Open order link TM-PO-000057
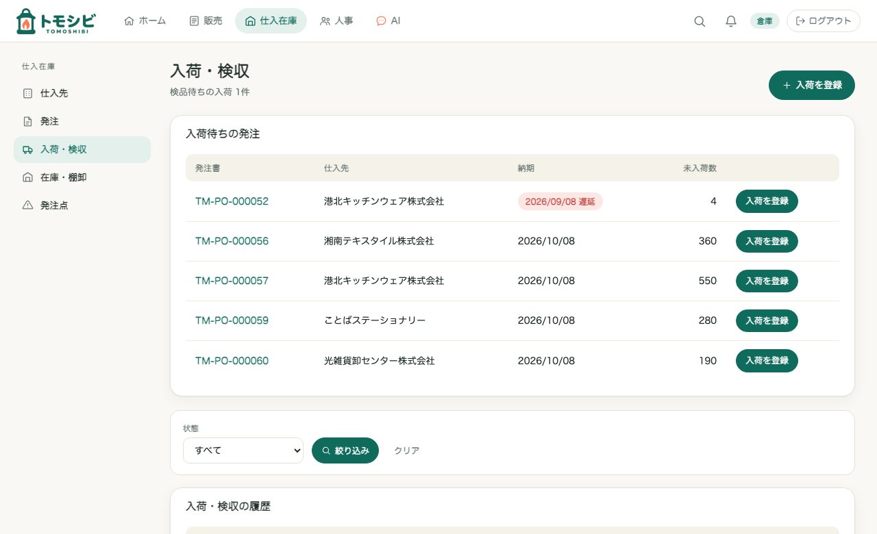The height and width of the screenshot is (534, 877). 232,281
